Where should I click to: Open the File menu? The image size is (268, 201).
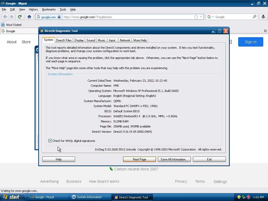[4, 9]
